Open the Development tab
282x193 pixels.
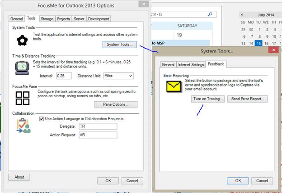point(99,19)
